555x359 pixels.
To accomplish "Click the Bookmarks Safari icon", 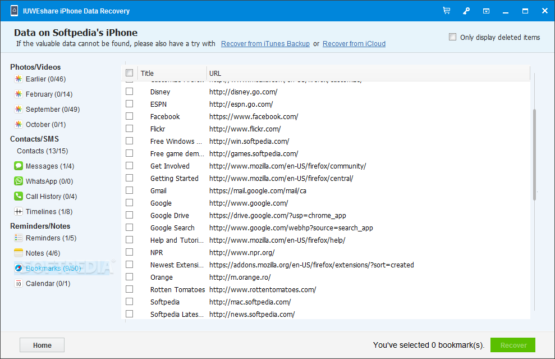I will [19, 269].
